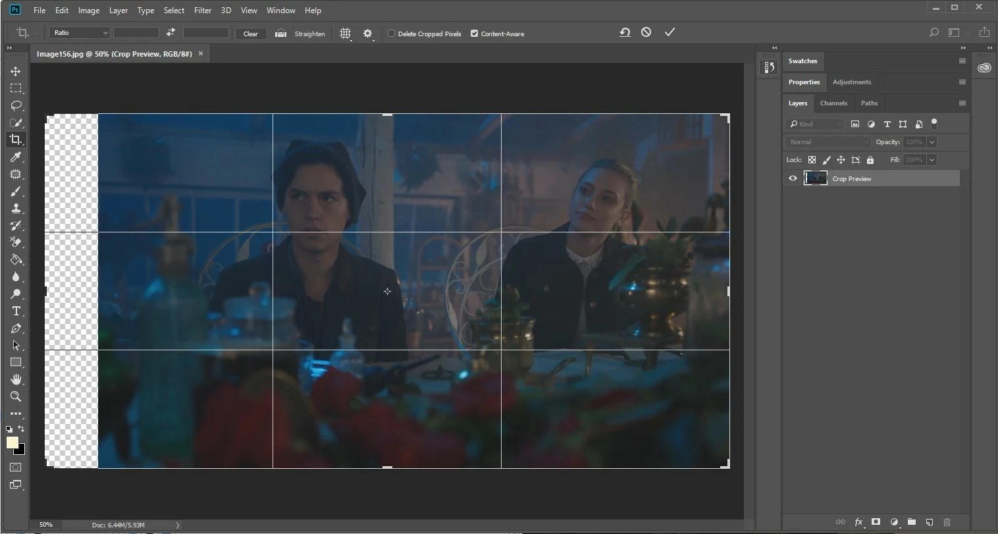Open Layers panel options menu
Screen dimensions: 998x534
coord(962,103)
